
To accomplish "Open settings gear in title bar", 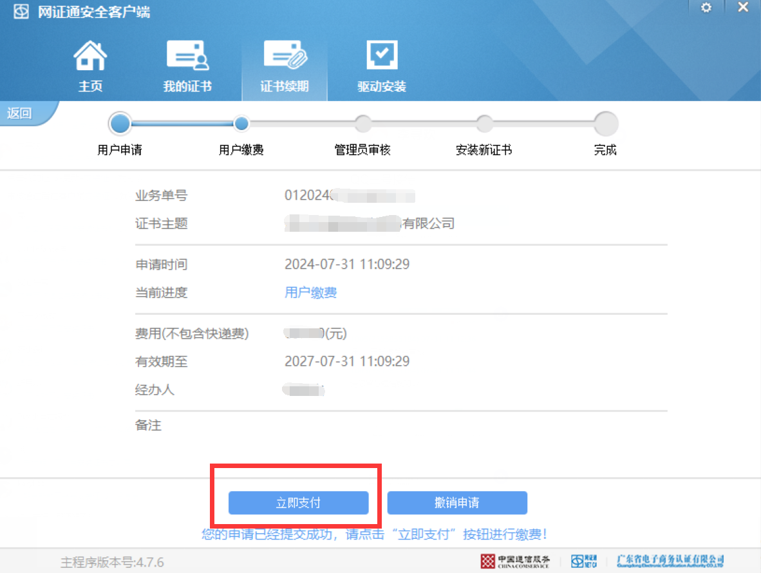I will [706, 8].
